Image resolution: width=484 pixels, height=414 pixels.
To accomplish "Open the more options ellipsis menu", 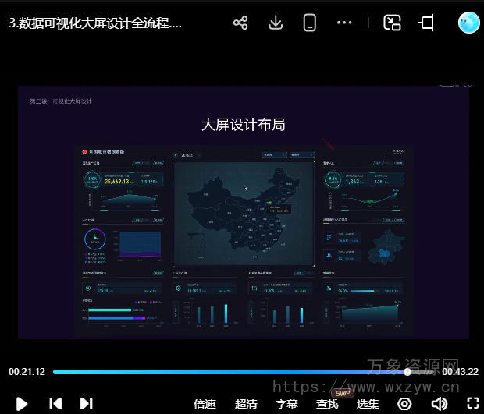I will tap(344, 23).
